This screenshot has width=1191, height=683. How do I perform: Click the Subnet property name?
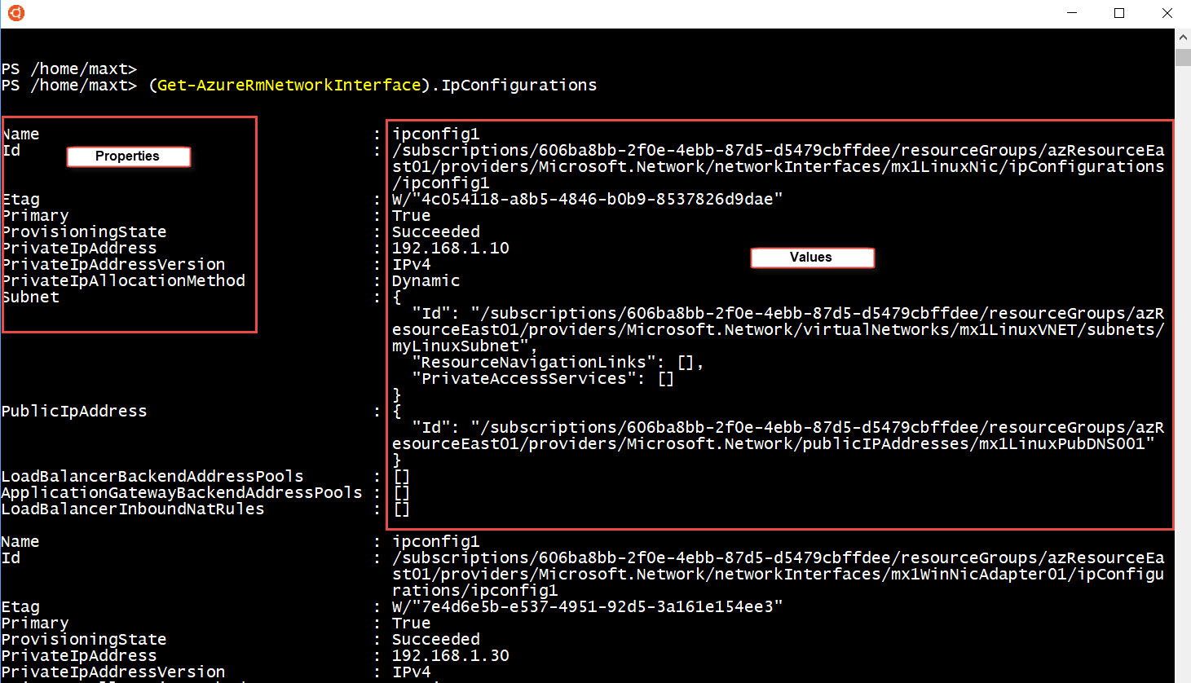click(30, 297)
